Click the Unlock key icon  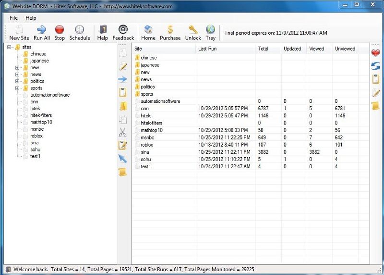click(193, 33)
